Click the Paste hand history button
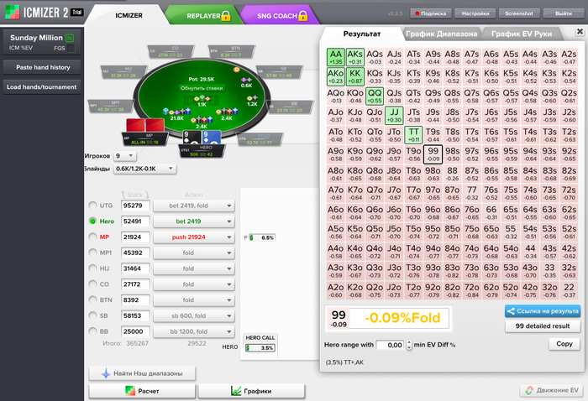Viewport: 588px width, 401px height. (x=42, y=67)
